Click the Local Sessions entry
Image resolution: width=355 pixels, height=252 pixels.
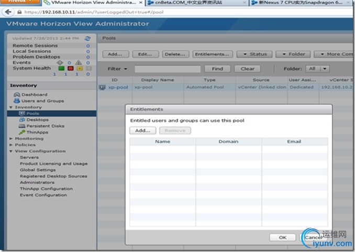32,51
